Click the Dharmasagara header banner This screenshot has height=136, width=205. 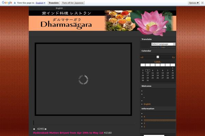click(102, 21)
